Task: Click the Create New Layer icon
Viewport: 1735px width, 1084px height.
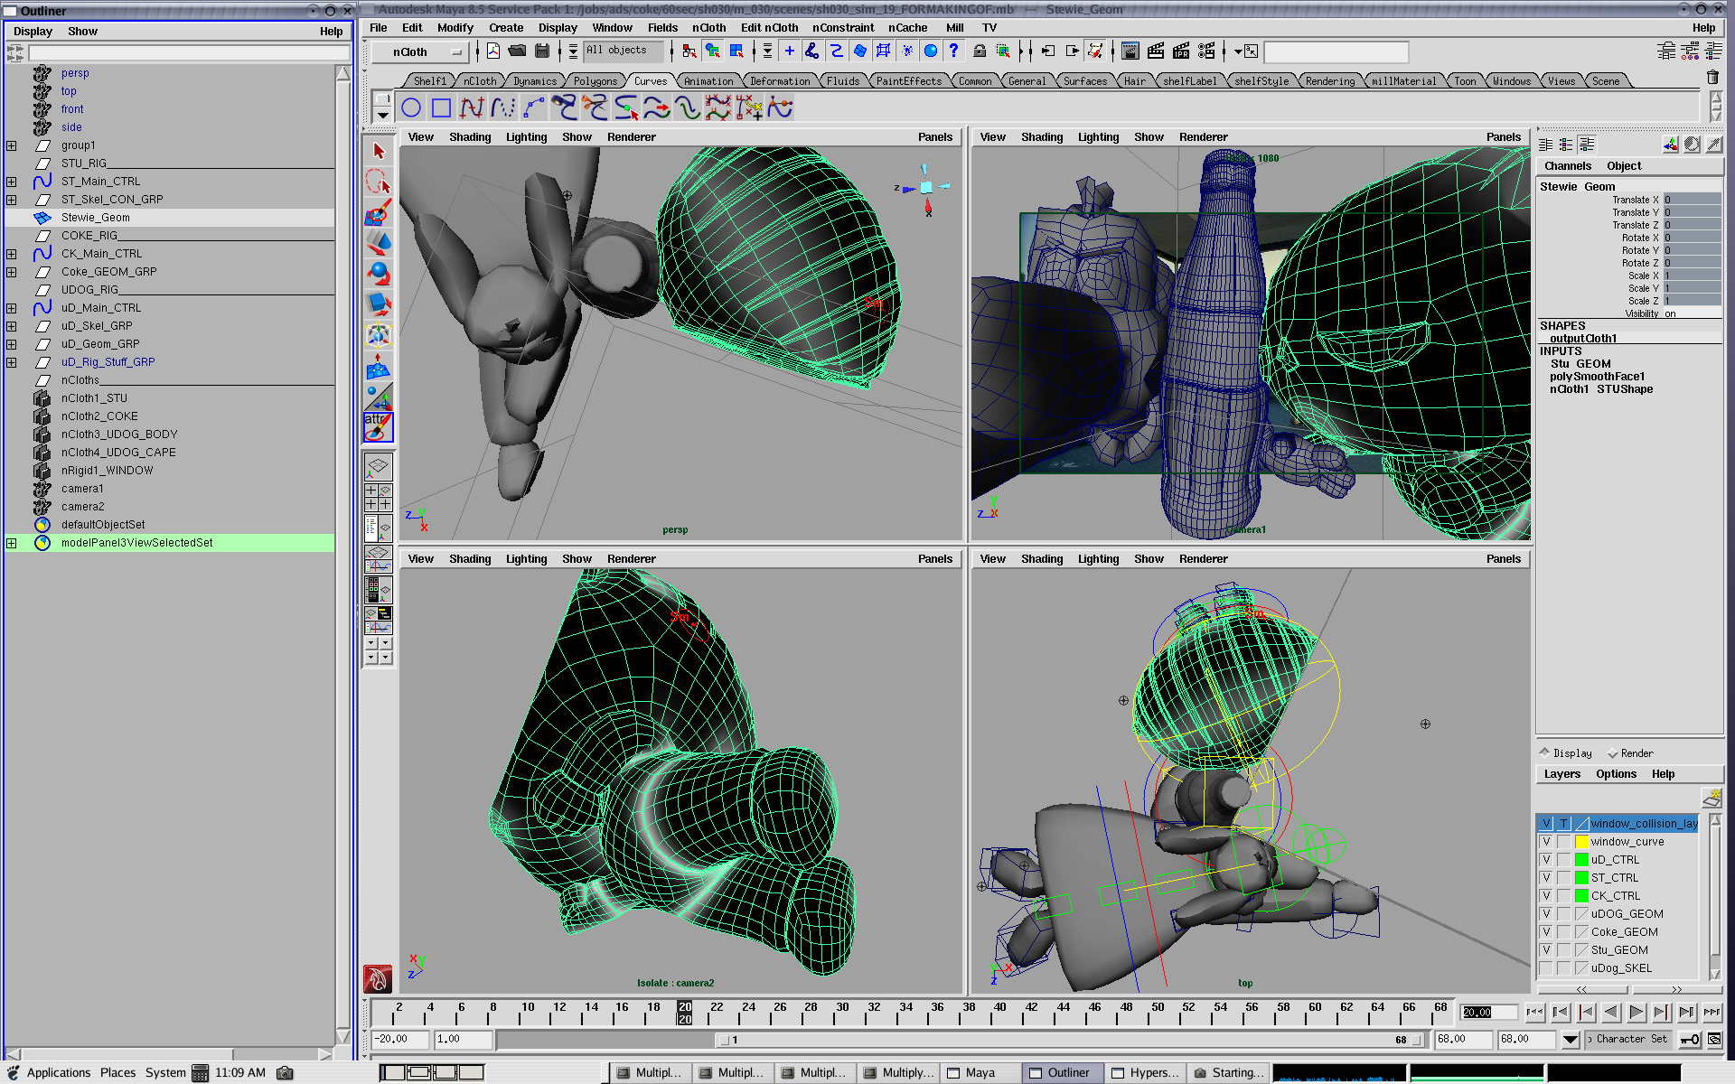Action: click(1712, 798)
